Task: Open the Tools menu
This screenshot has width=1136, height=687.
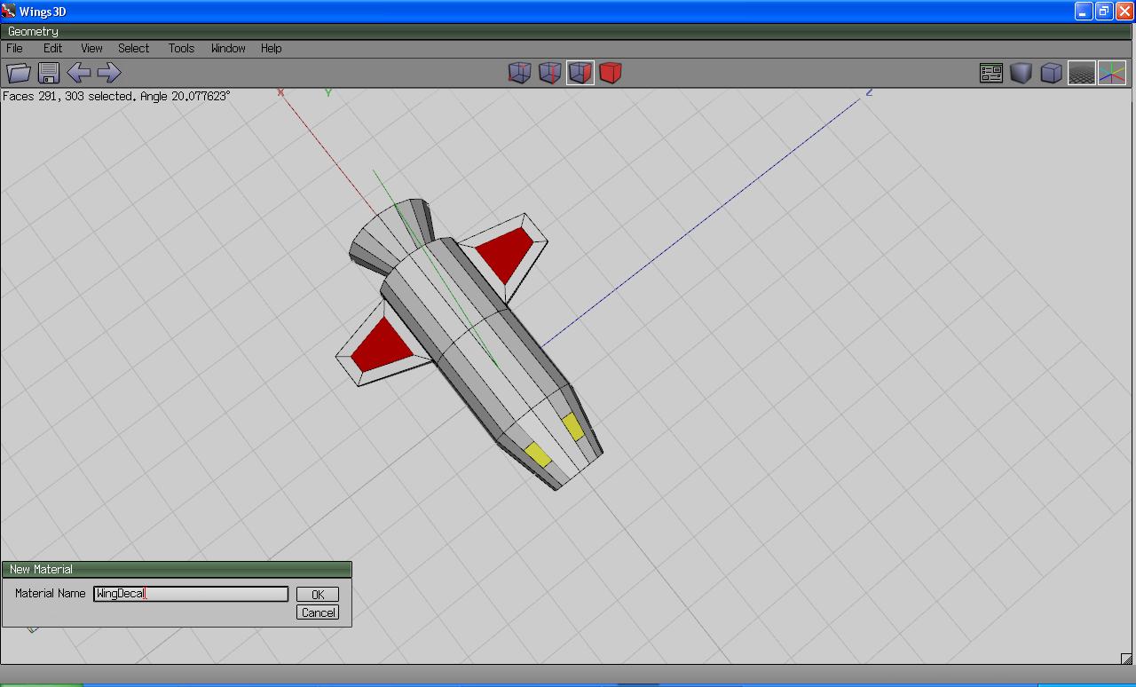Action: pos(181,48)
